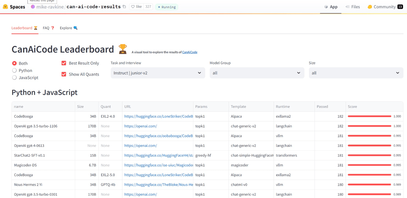Copy the space name using the copy icon
Screen dimensions: 407x198
(124, 7)
